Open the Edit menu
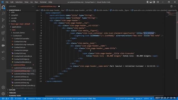The height and width of the screenshot is (100, 178). pyautogui.click(x=12, y=2)
